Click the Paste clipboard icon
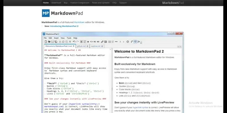Viewport: 227px width, 113px height. pyautogui.click(x=67, y=42)
